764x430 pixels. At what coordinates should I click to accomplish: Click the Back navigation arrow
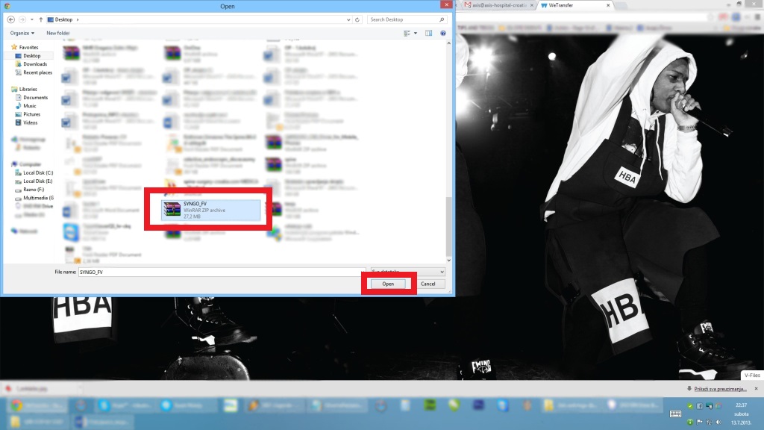[10, 19]
